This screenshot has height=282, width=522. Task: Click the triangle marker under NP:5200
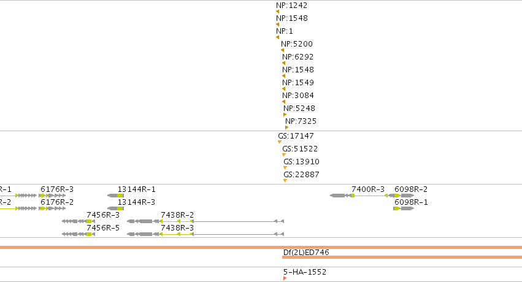point(282,50)
